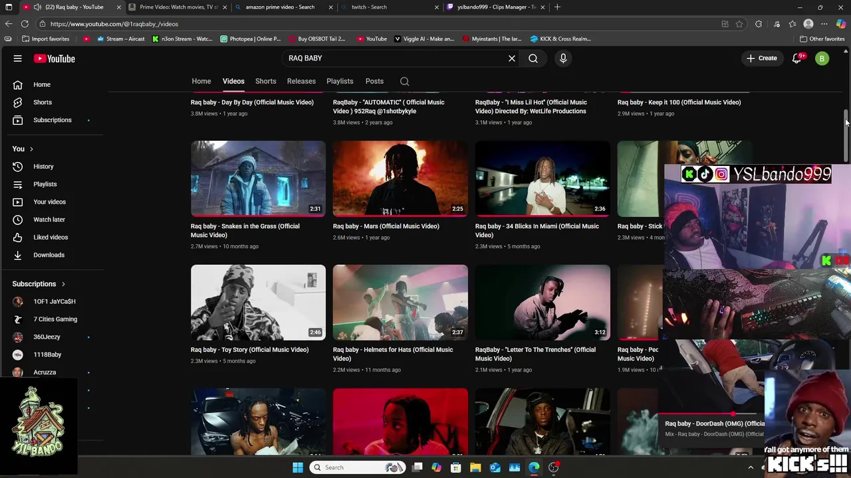Click the Create button

pos(762,58)
